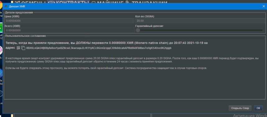
Task: Copy the Monero deposit address
Action: tap(23, 48)
